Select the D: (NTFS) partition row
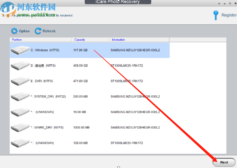The height and width of the screenshot is (168, 237). point(90,66)
